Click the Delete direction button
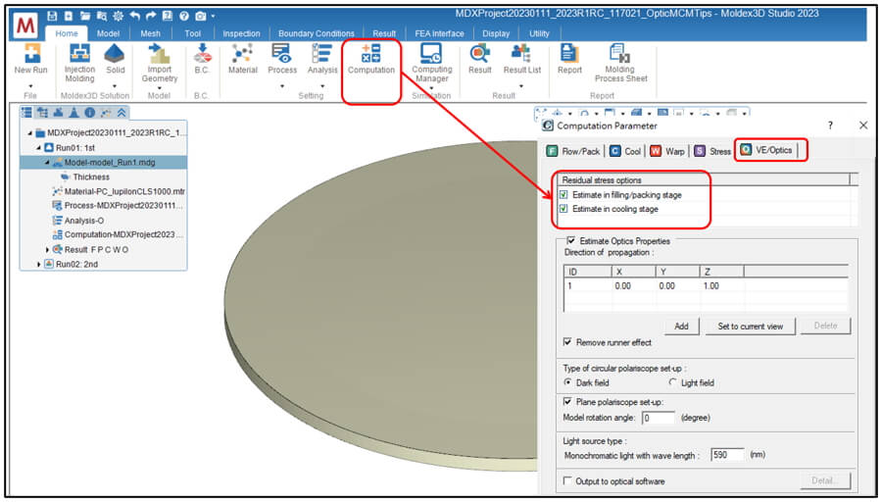Screen dimensions: 881x503 click(x=825, y=326)
